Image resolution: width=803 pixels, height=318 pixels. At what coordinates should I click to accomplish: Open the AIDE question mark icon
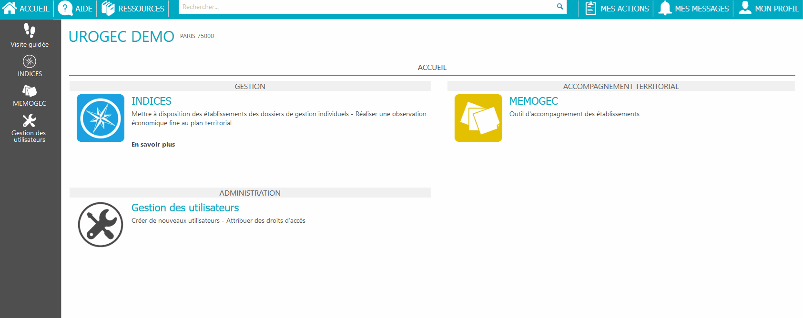pos(65,8)
